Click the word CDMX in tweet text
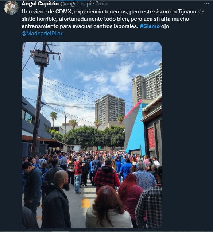The height and width of the screenshot is (232, 213). coord(63,12)
